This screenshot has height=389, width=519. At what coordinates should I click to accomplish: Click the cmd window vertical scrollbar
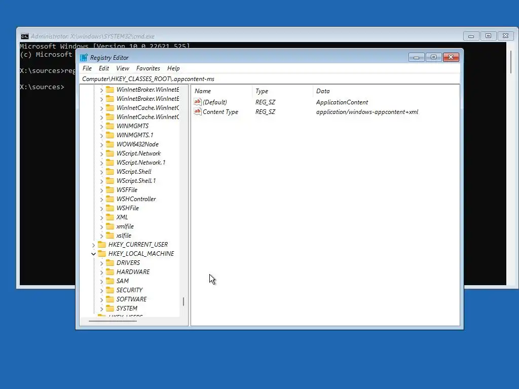point(511,62)
